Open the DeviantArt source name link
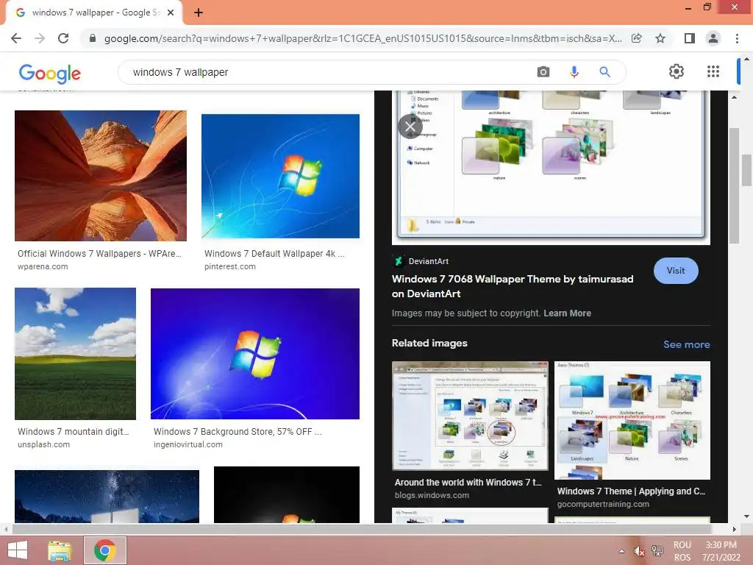The height and width of the screenshot is (565, 753). (429, 261)
